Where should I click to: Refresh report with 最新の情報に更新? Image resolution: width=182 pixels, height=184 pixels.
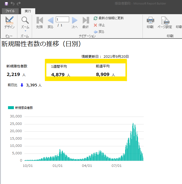[109, 18]
